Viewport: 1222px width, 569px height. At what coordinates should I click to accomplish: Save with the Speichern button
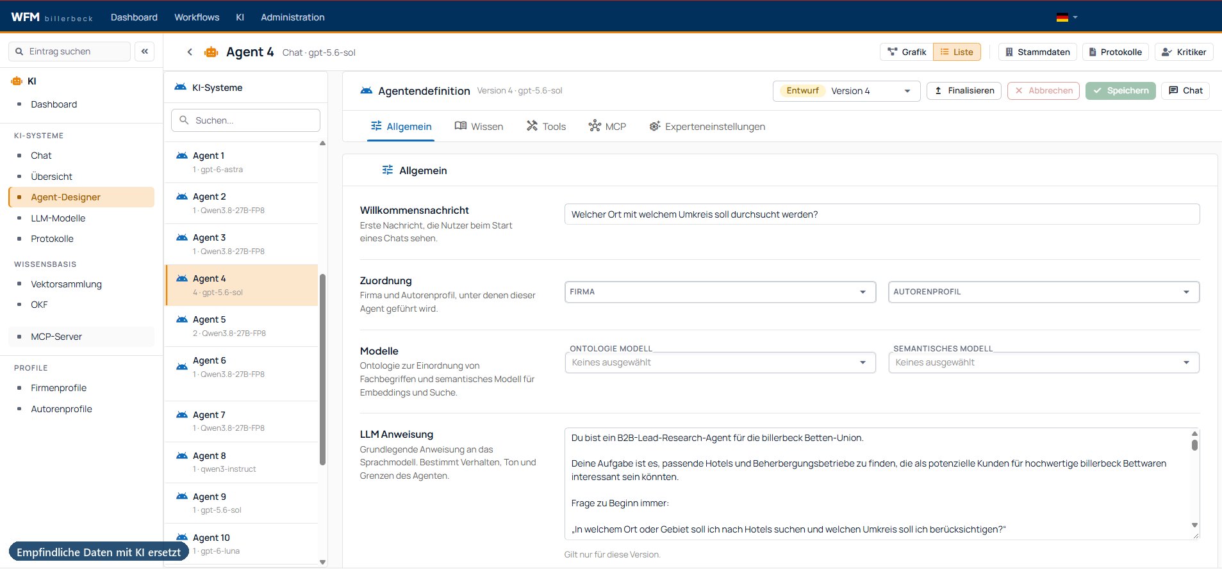point(1121,91)
